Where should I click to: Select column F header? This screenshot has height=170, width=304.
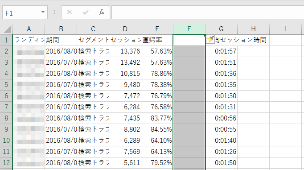189,29
